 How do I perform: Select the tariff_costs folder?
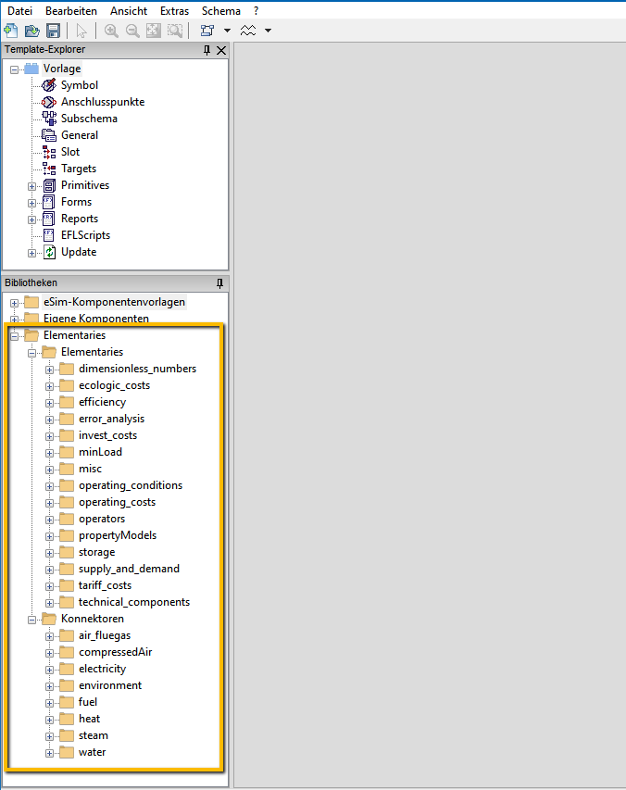coord(105,585)
